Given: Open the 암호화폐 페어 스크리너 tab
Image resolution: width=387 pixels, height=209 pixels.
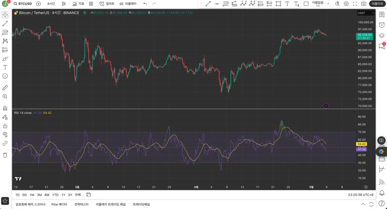Looking at the screenshot, I should point(30,204).
